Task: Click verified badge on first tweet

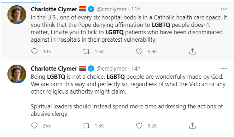Action: [x=91, y=9]
